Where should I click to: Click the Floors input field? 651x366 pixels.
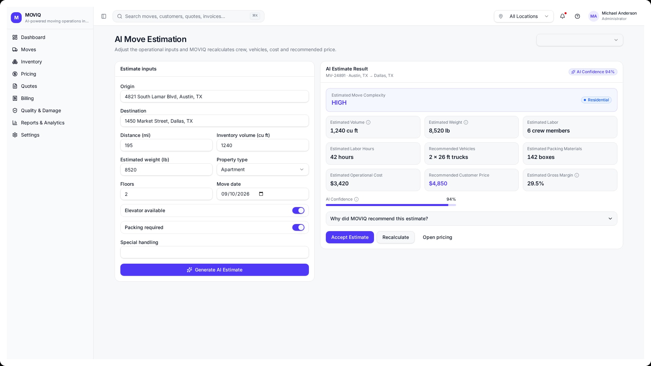point(166,194)
